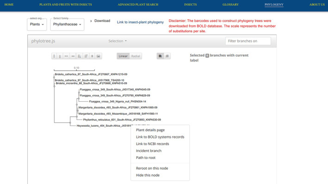Click the compress vertical spacing icon
This screenshot has height=184, width=328.
[60, 56]
